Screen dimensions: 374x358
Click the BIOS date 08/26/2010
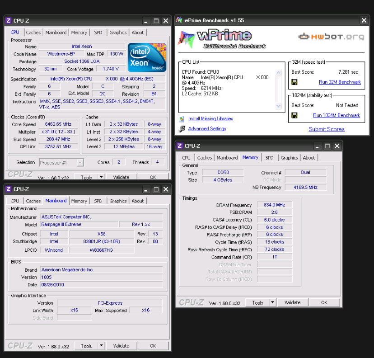coord(101,284)
